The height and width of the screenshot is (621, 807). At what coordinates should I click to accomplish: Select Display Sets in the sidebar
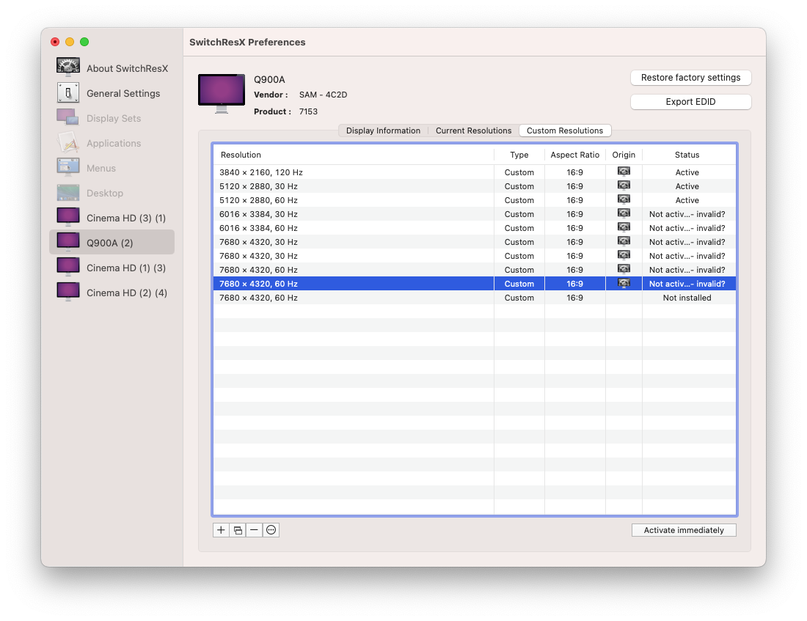[x=112, y=118]
